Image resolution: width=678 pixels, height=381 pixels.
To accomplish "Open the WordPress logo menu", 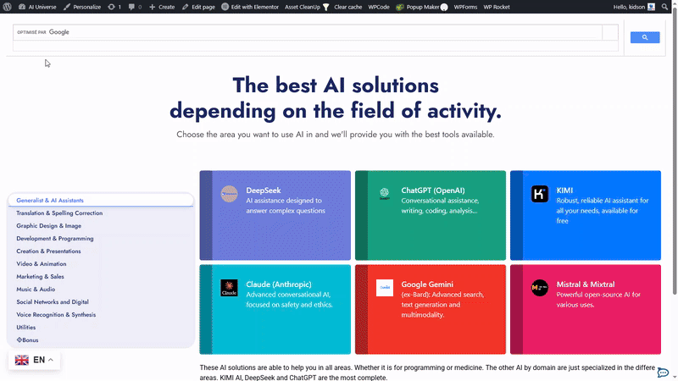I will [x=7, y=7].
